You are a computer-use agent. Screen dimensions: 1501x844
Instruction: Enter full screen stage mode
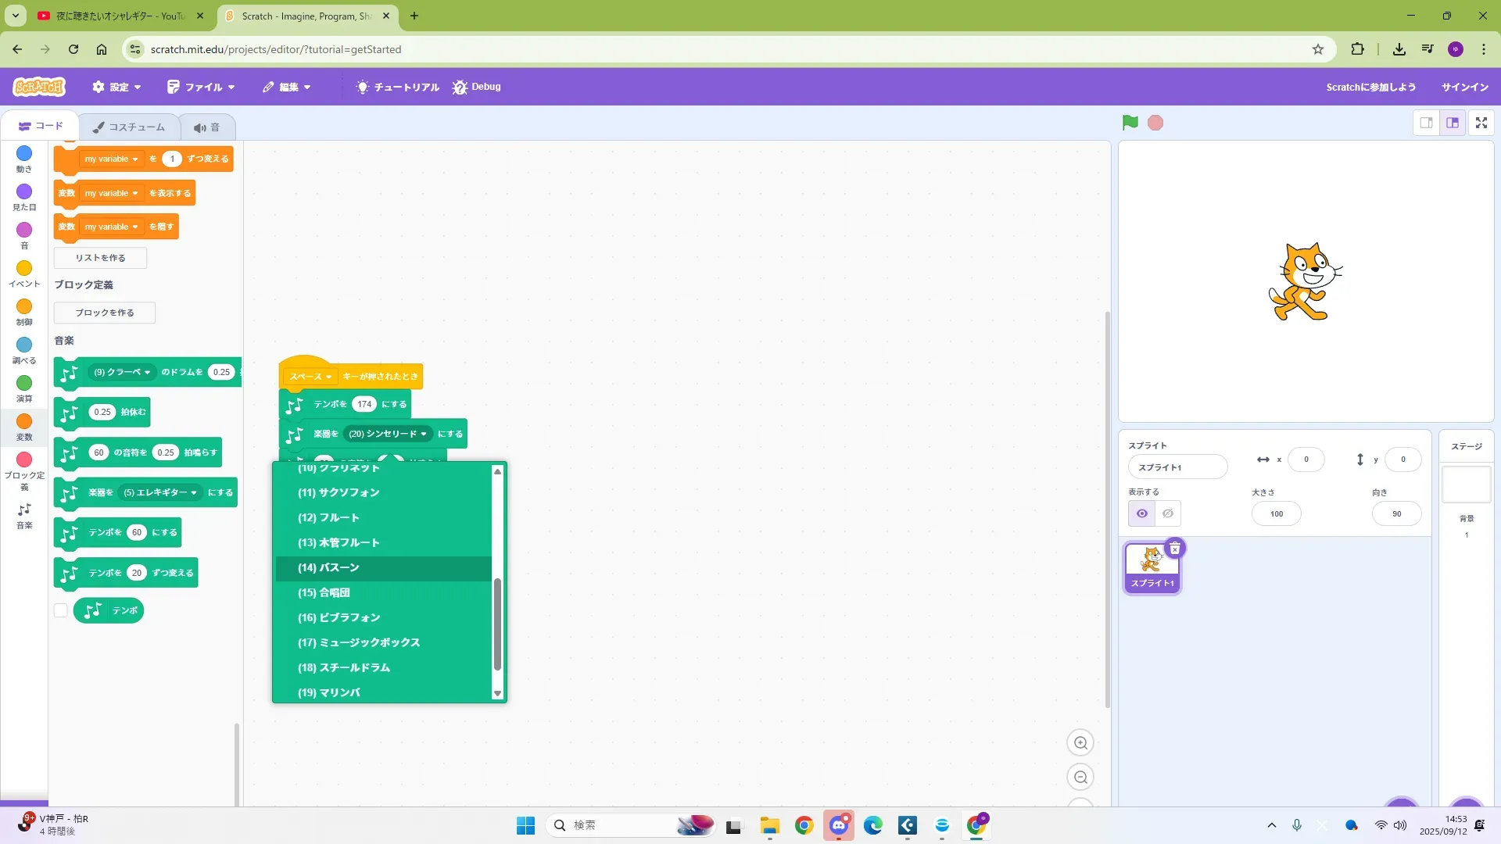[x=1481, y=123]
